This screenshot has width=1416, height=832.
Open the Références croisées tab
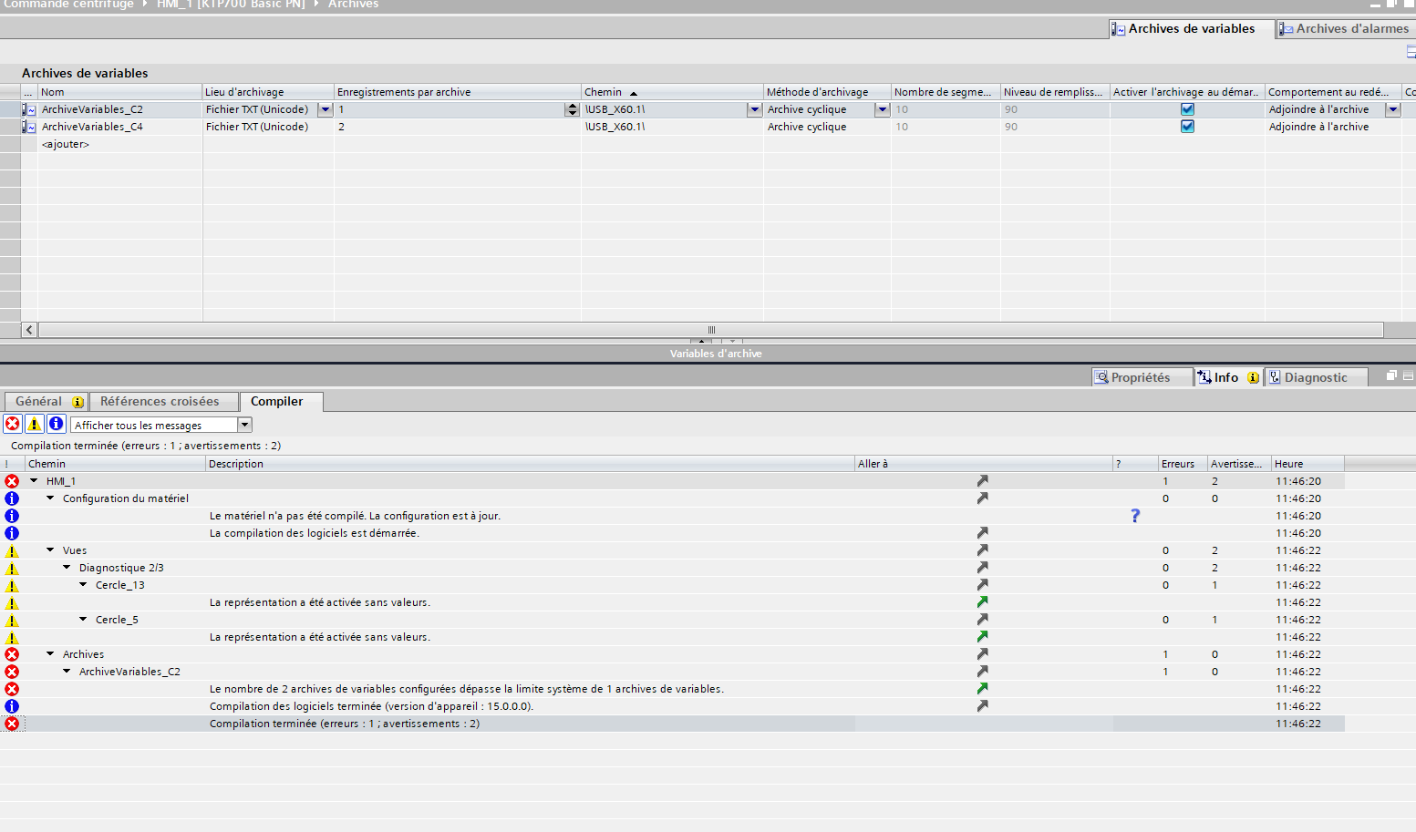click(160, 402)
